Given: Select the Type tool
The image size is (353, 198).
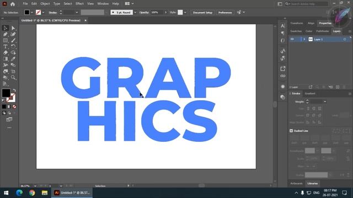Looking at the screenshot, I should [x=6, y=47].
